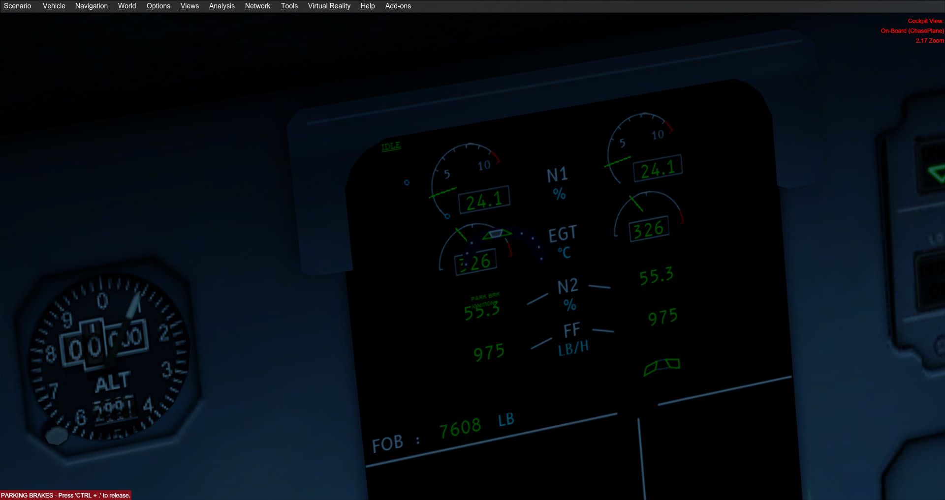The image size is (945, 500).
Task: Open the Add-ons menu
Action: [x=398, y=6]
